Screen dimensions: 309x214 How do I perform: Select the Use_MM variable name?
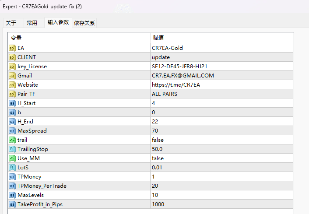click(x=28, y=158)
